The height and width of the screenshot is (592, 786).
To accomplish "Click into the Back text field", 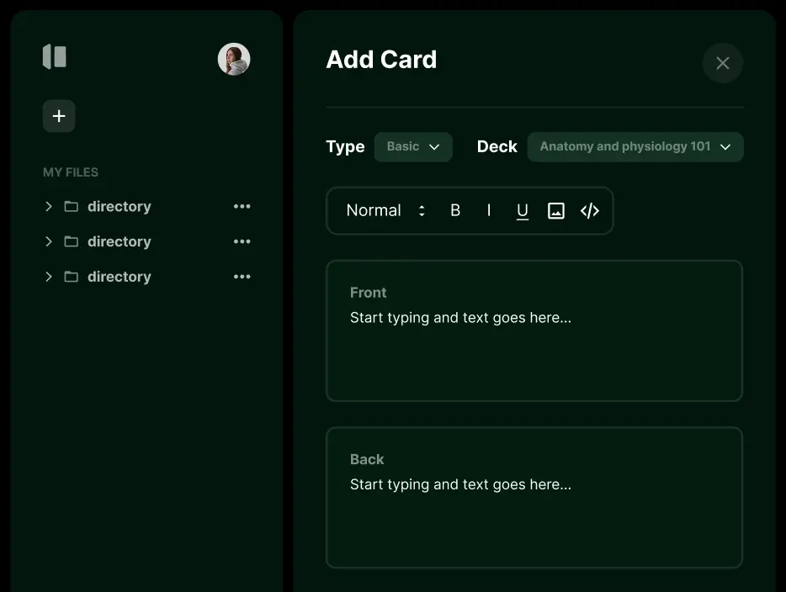I will [x=534, y=511].
